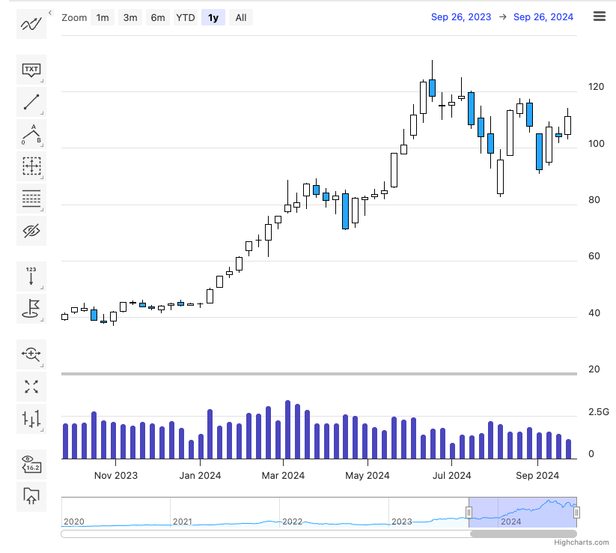Expand line tool submenu arrow
616x553 pixels.
click(x=42, y=113)
